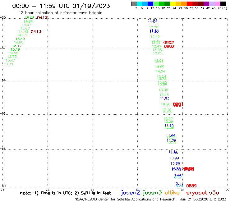Select the pink legend color swatch
The height and width of the screenshot is (202, 230).
point(217,4)
